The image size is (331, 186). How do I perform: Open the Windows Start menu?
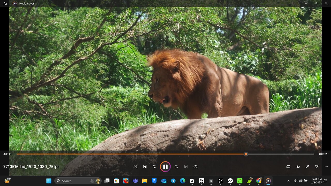coord(49,181)
